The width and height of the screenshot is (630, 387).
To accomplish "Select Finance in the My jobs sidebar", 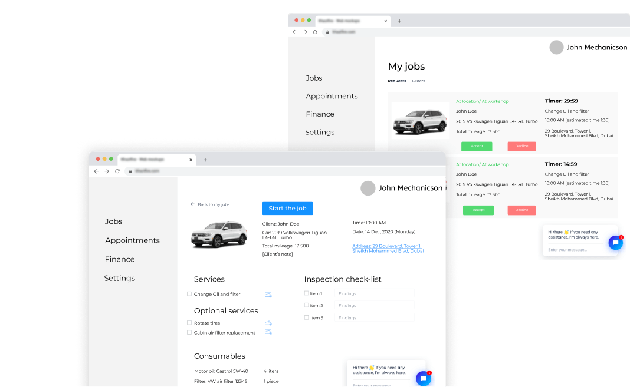I will pyautogui.click(x=320, y=114).
